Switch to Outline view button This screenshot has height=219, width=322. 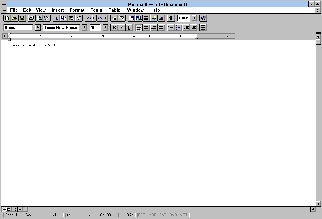pos(14,209)
